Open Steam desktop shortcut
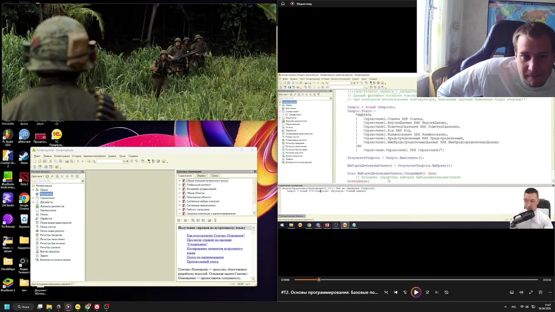The width and height of the screenshot is (555, 312). point(24,158)
